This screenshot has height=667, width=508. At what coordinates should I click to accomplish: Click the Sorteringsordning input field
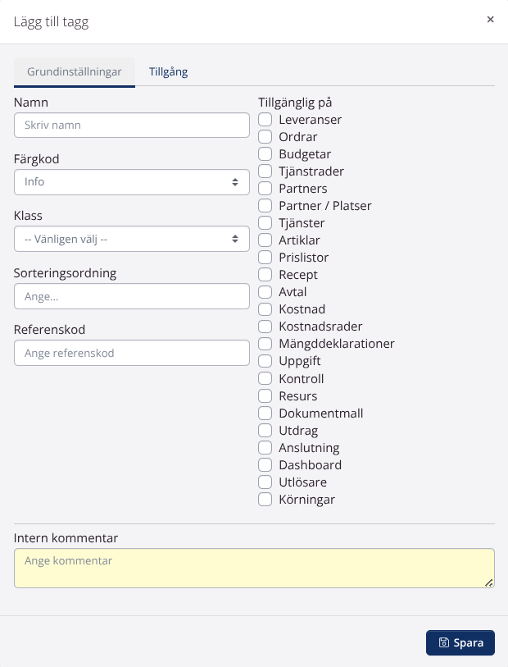131,295
